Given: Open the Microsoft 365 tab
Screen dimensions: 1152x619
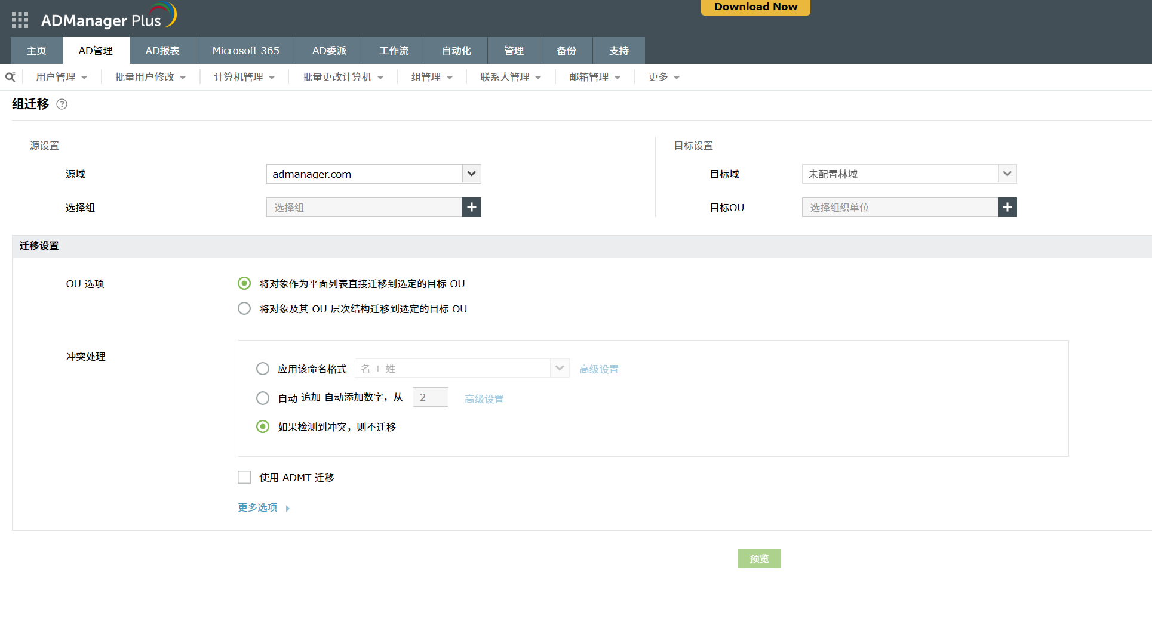Looking at the screenshot, I should (x=245, y=51).
